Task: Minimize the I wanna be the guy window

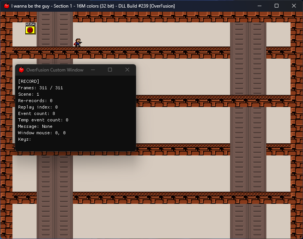Action: point(260,6)
